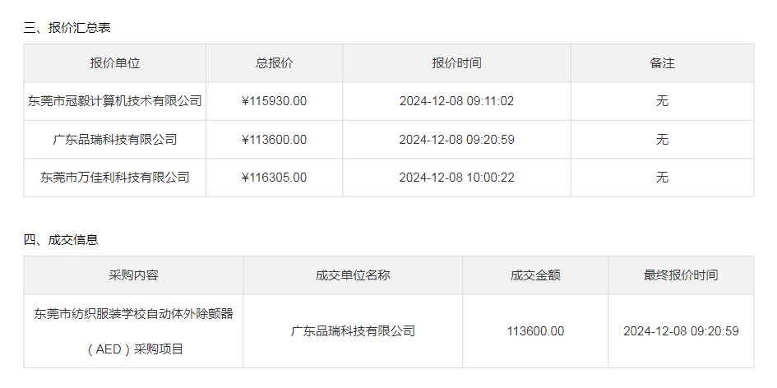Select the 113600.00 成交金额 value

[x=535, y=331]
